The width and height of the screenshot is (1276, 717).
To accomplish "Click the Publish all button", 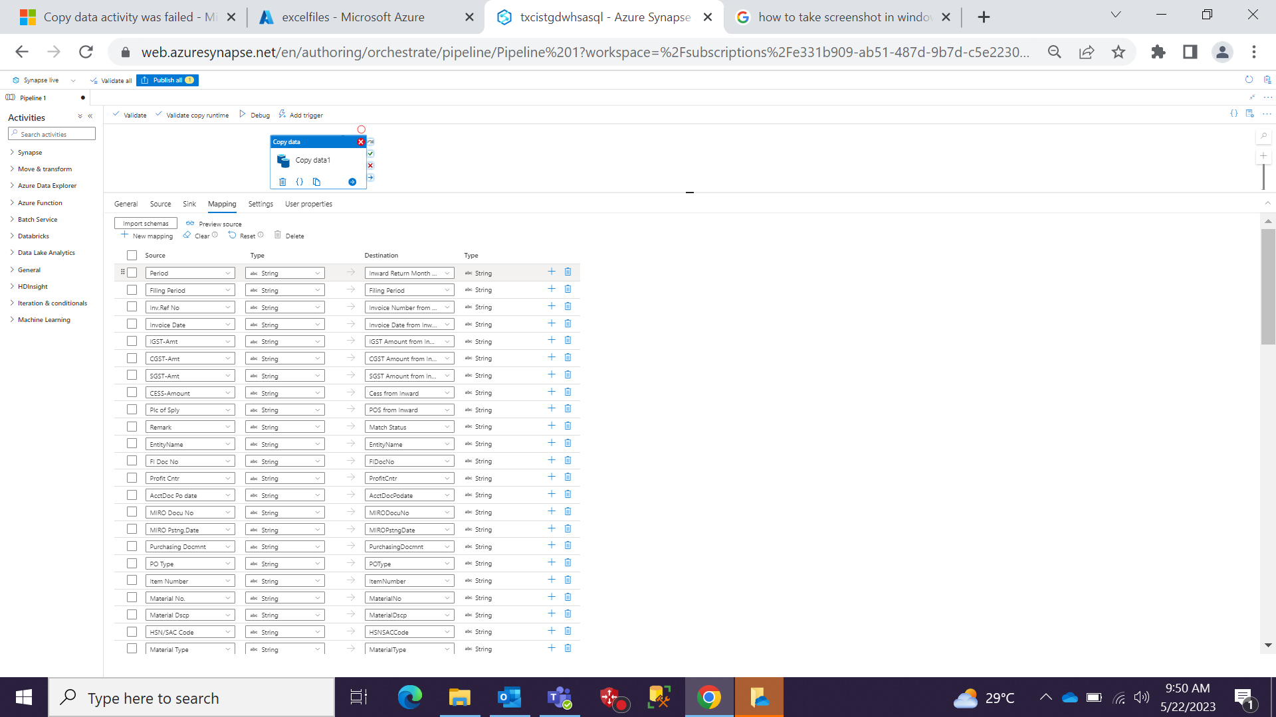I will click(x=168, y=80).
